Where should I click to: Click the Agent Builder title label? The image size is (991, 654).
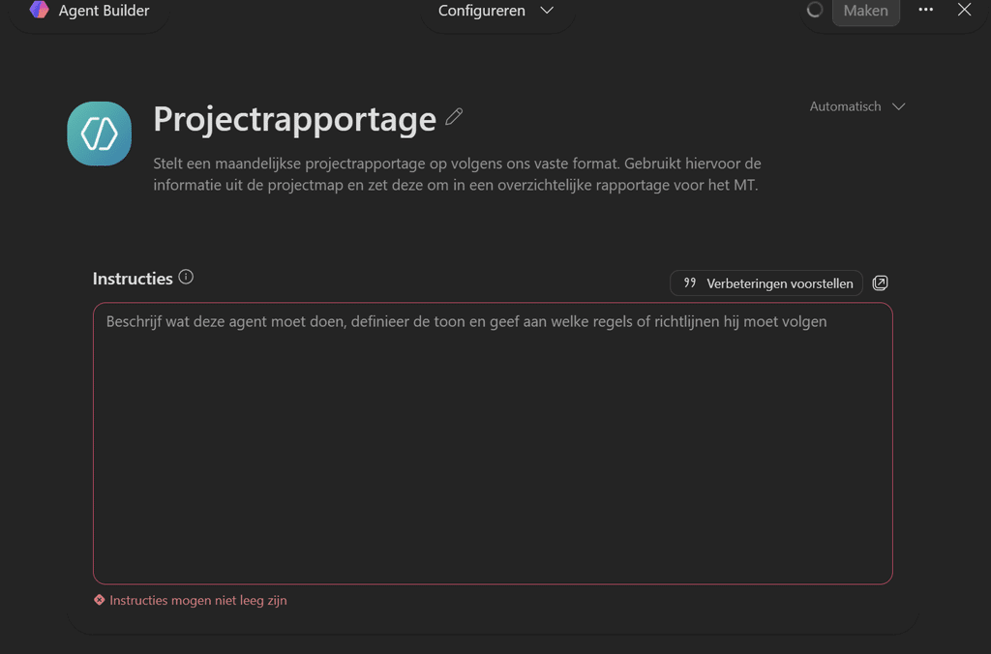click(104, 10)
